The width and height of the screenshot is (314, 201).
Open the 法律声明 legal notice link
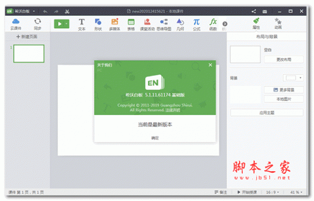pyautogui.click(x=173, y=110)
